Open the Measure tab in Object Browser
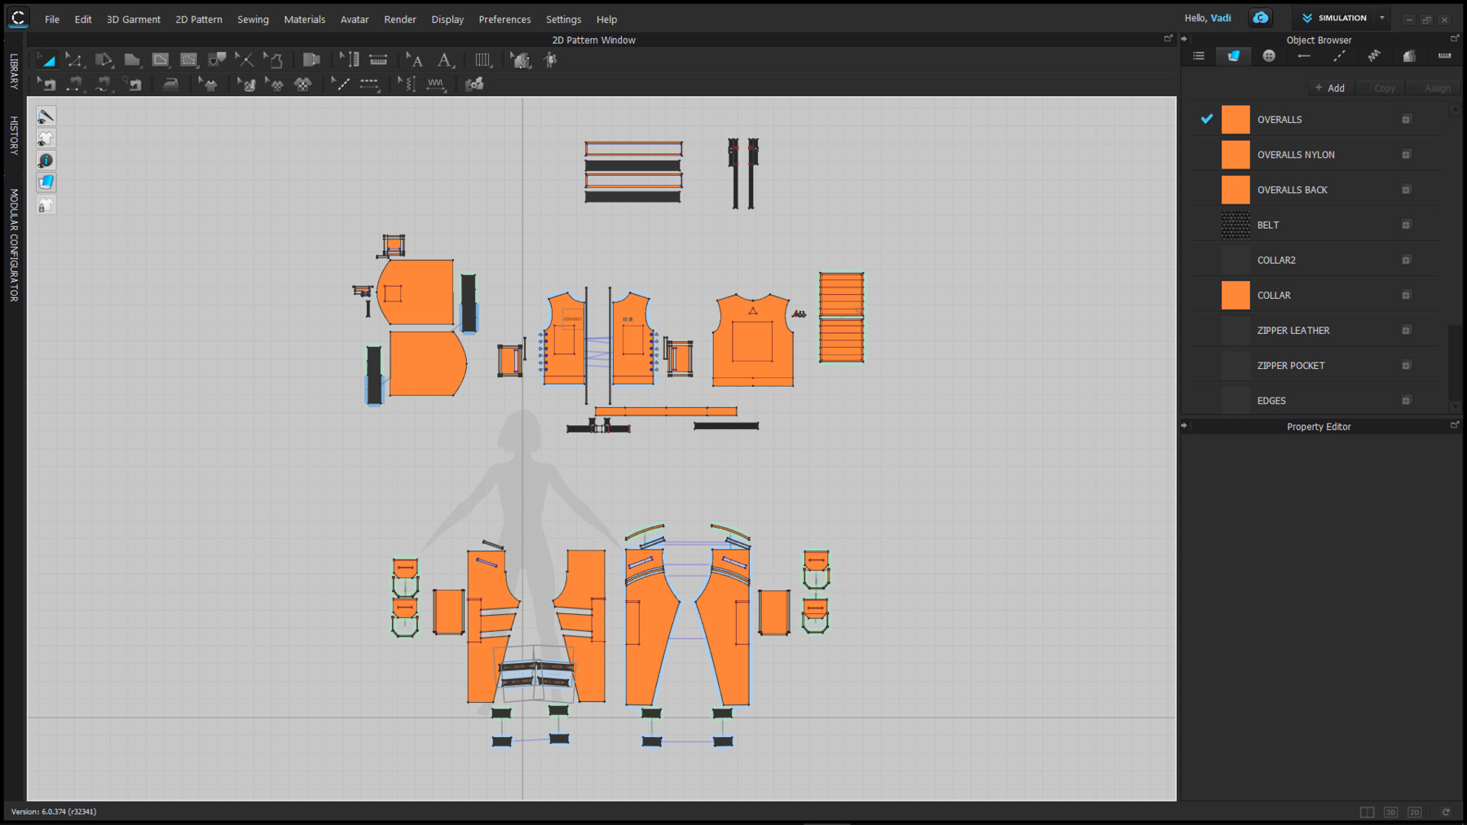The image size is (1467, 825). 1444,56
